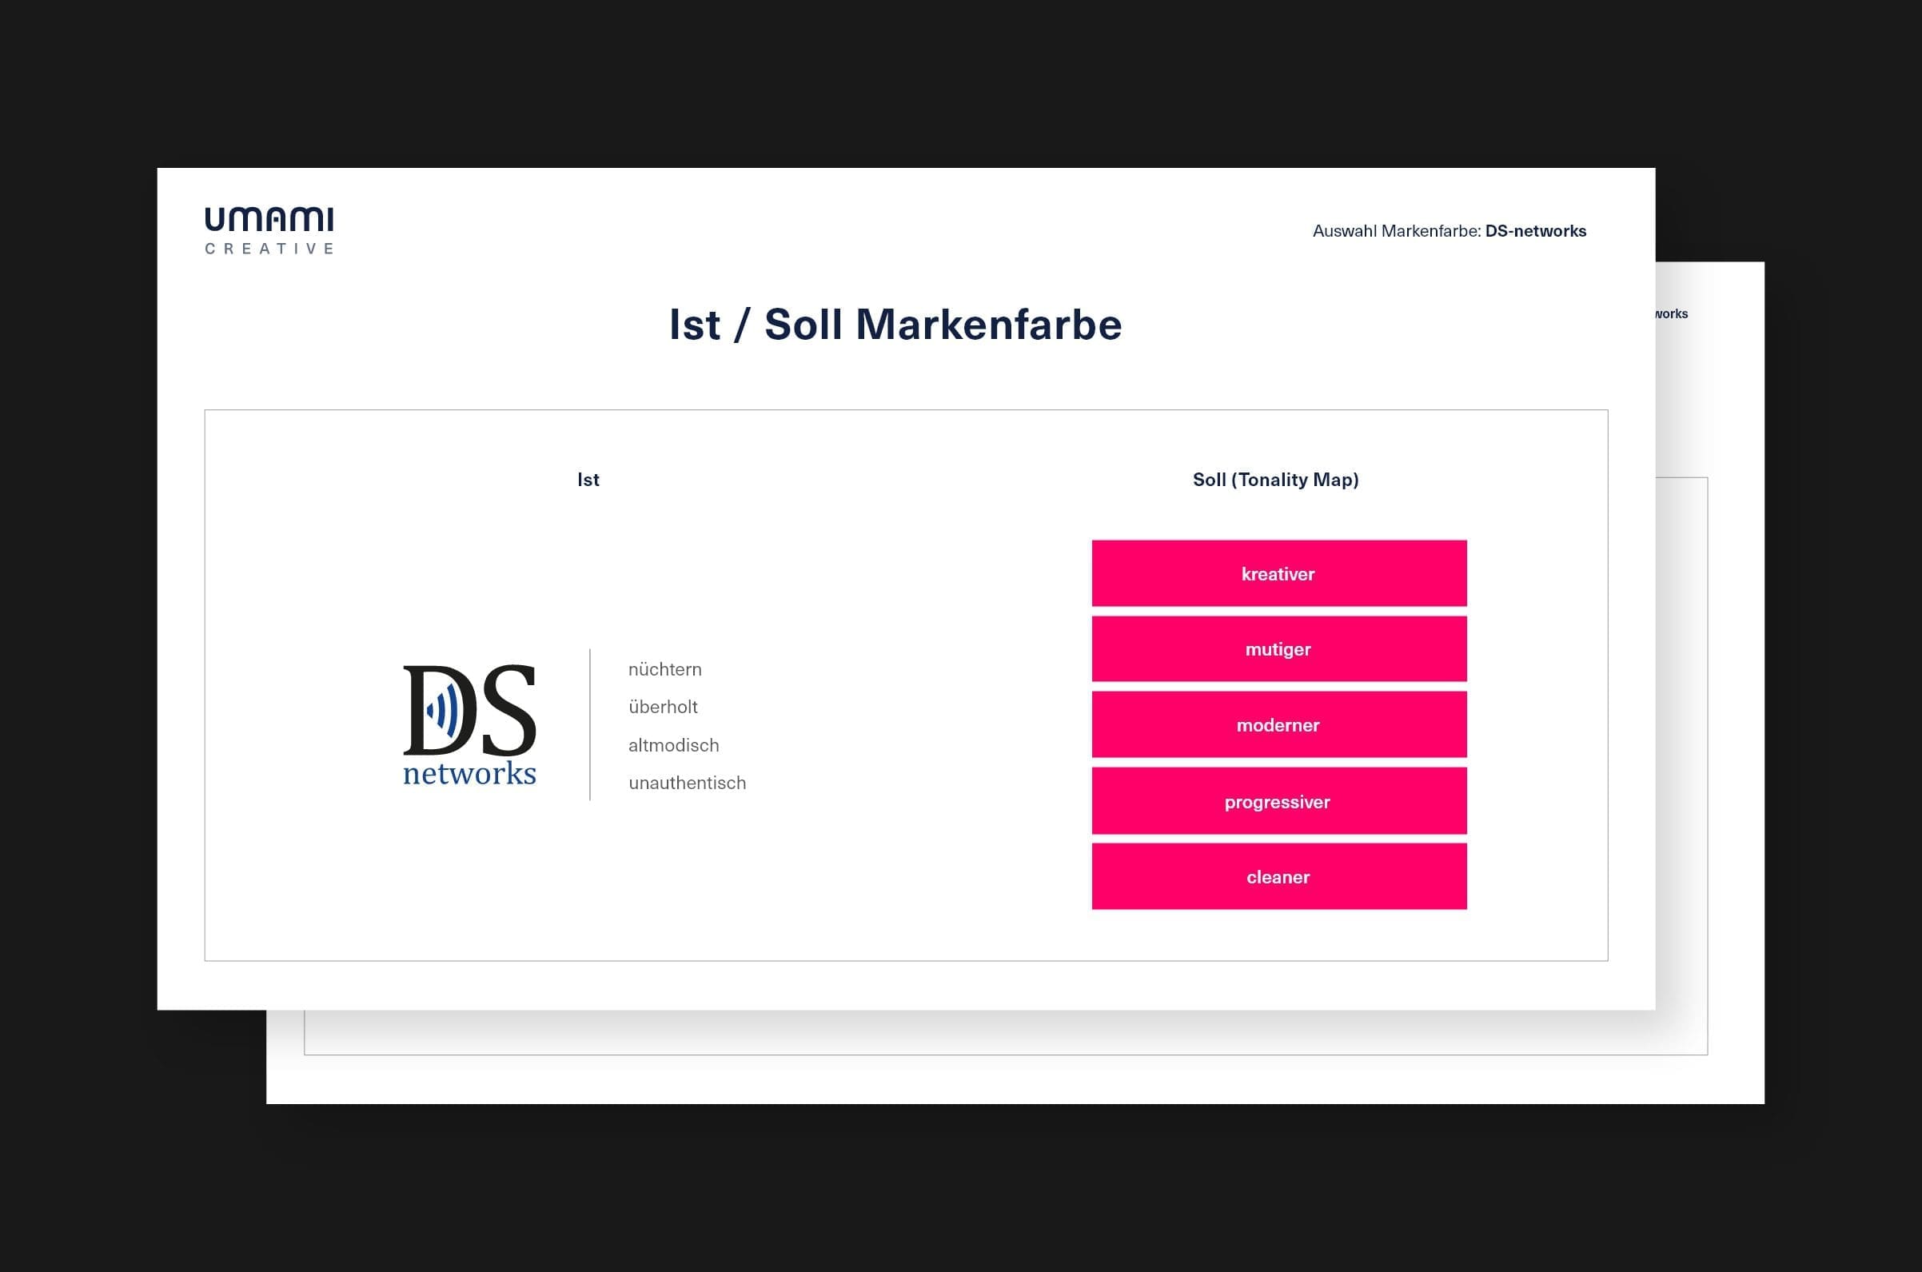This screenshot has width=1922, height=1272.
Task: Click the Umami Creative logo
Action: point(269,231)
